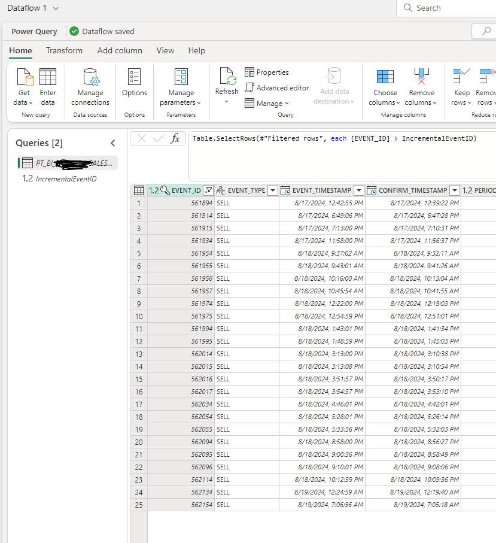Click cell 8/19/2024, 12:19:40 AM
Screen dimensions: 496x543
click(413, 493)
